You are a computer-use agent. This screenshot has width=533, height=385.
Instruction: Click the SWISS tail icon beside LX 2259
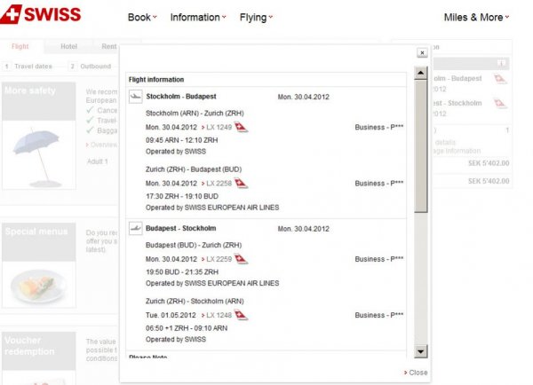click(241, 258)
